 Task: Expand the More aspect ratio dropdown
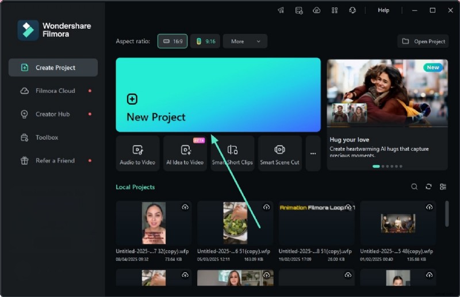tap(245, 41)
